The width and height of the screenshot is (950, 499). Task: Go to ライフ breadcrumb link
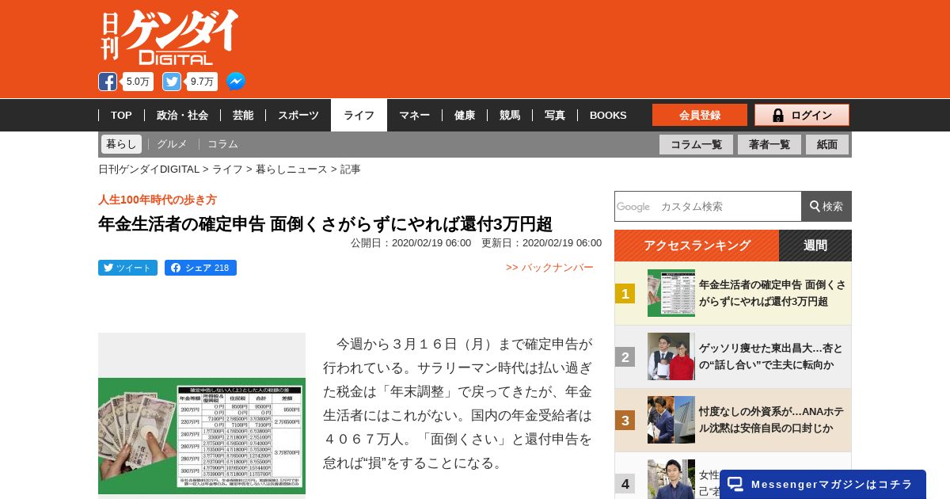tap(227, 170)
